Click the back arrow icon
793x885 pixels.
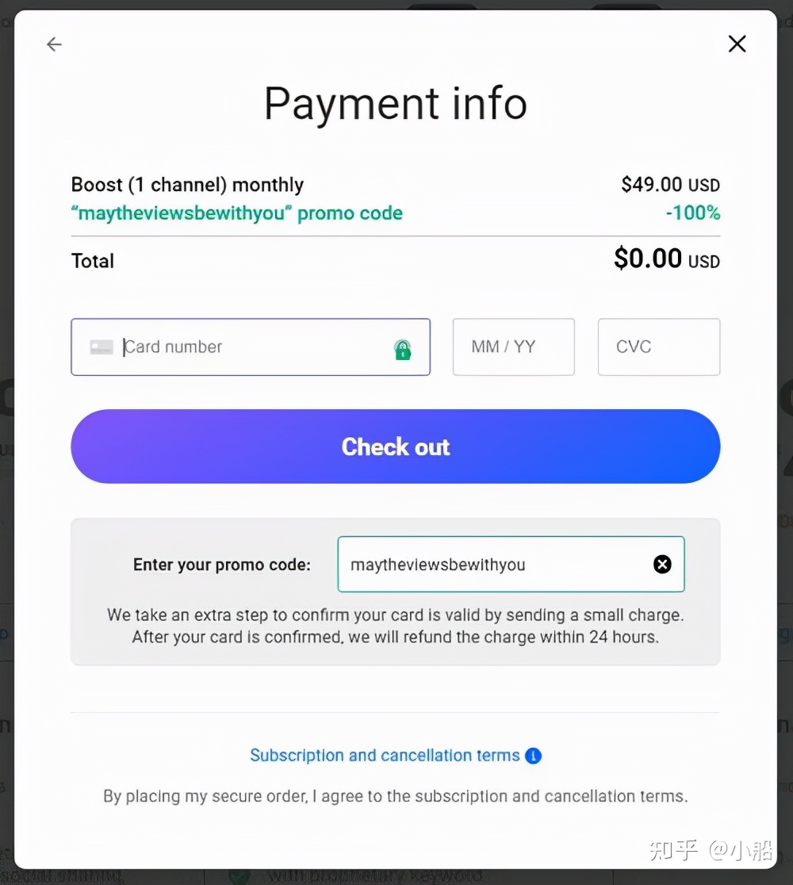(x=54, y=44)
